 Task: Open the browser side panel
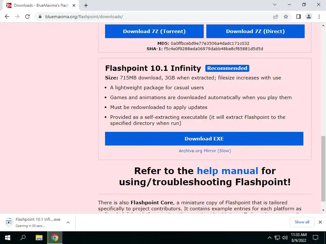[x=299, y=17]
